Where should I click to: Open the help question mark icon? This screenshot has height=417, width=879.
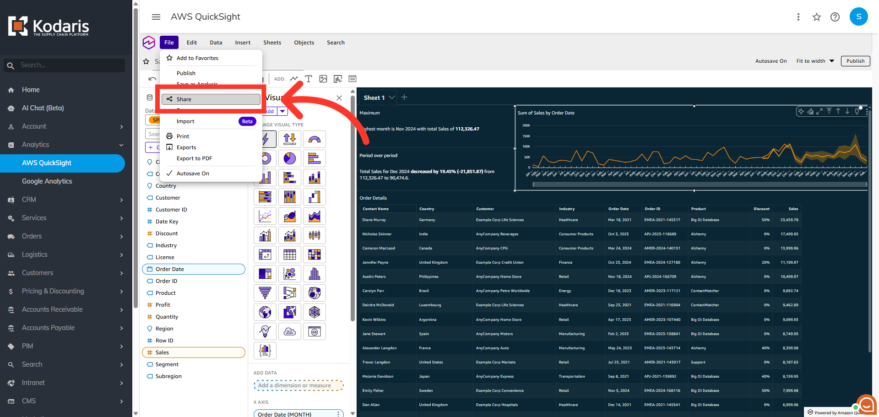pyautogui.click(x=835, y=17)
